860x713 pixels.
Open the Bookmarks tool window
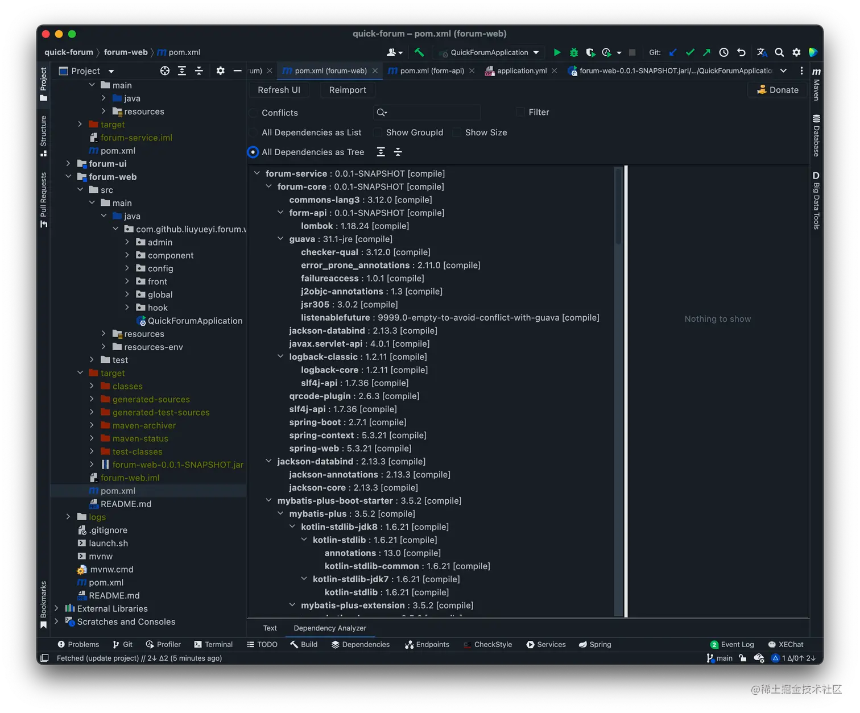click(44, 604)
